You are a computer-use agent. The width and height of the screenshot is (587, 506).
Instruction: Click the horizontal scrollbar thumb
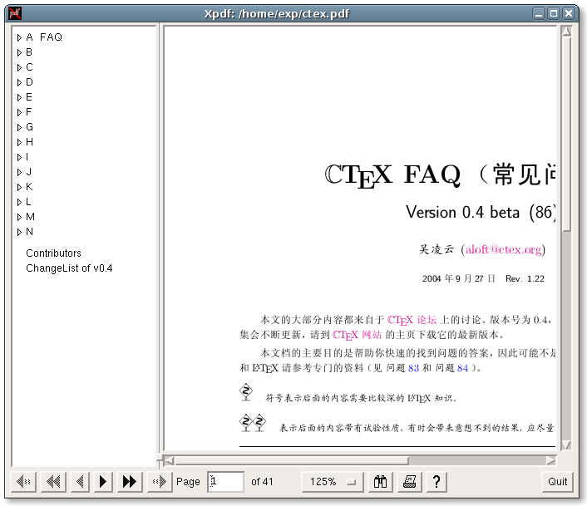pos(291,460)
